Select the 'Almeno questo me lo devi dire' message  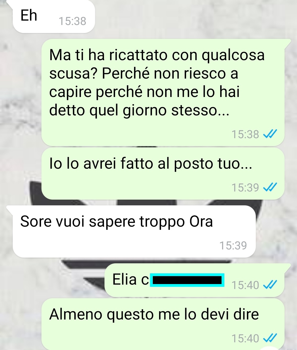pos(163,324)
